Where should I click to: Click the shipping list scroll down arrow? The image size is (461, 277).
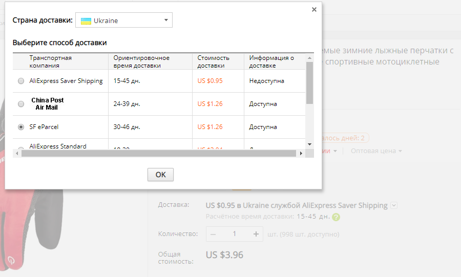[x=309, y=144]
